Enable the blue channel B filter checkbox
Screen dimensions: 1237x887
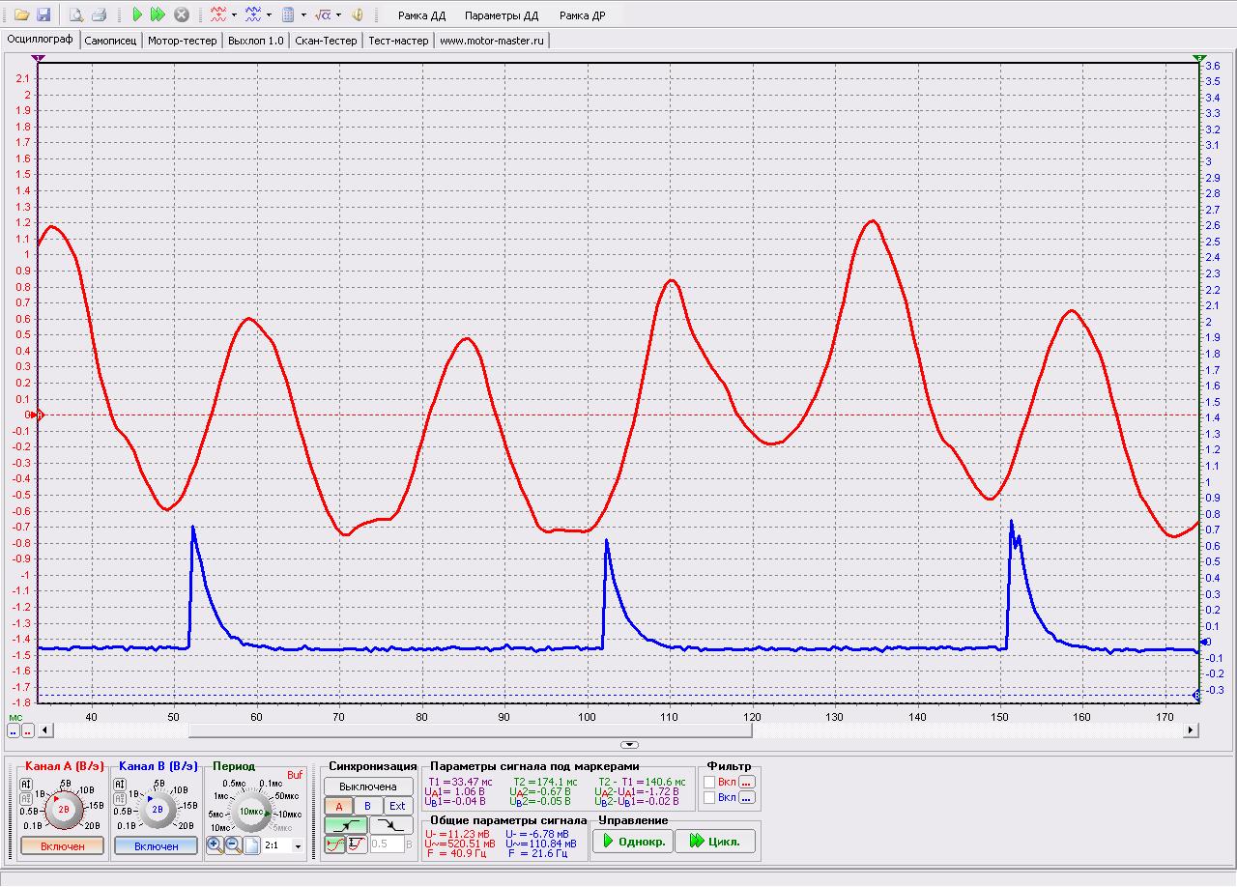(709, 798)
